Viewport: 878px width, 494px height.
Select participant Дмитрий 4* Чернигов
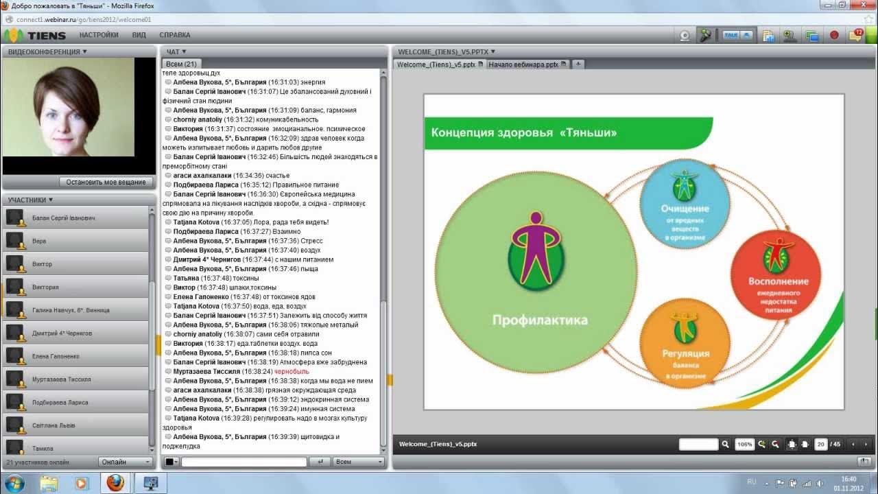75,333
